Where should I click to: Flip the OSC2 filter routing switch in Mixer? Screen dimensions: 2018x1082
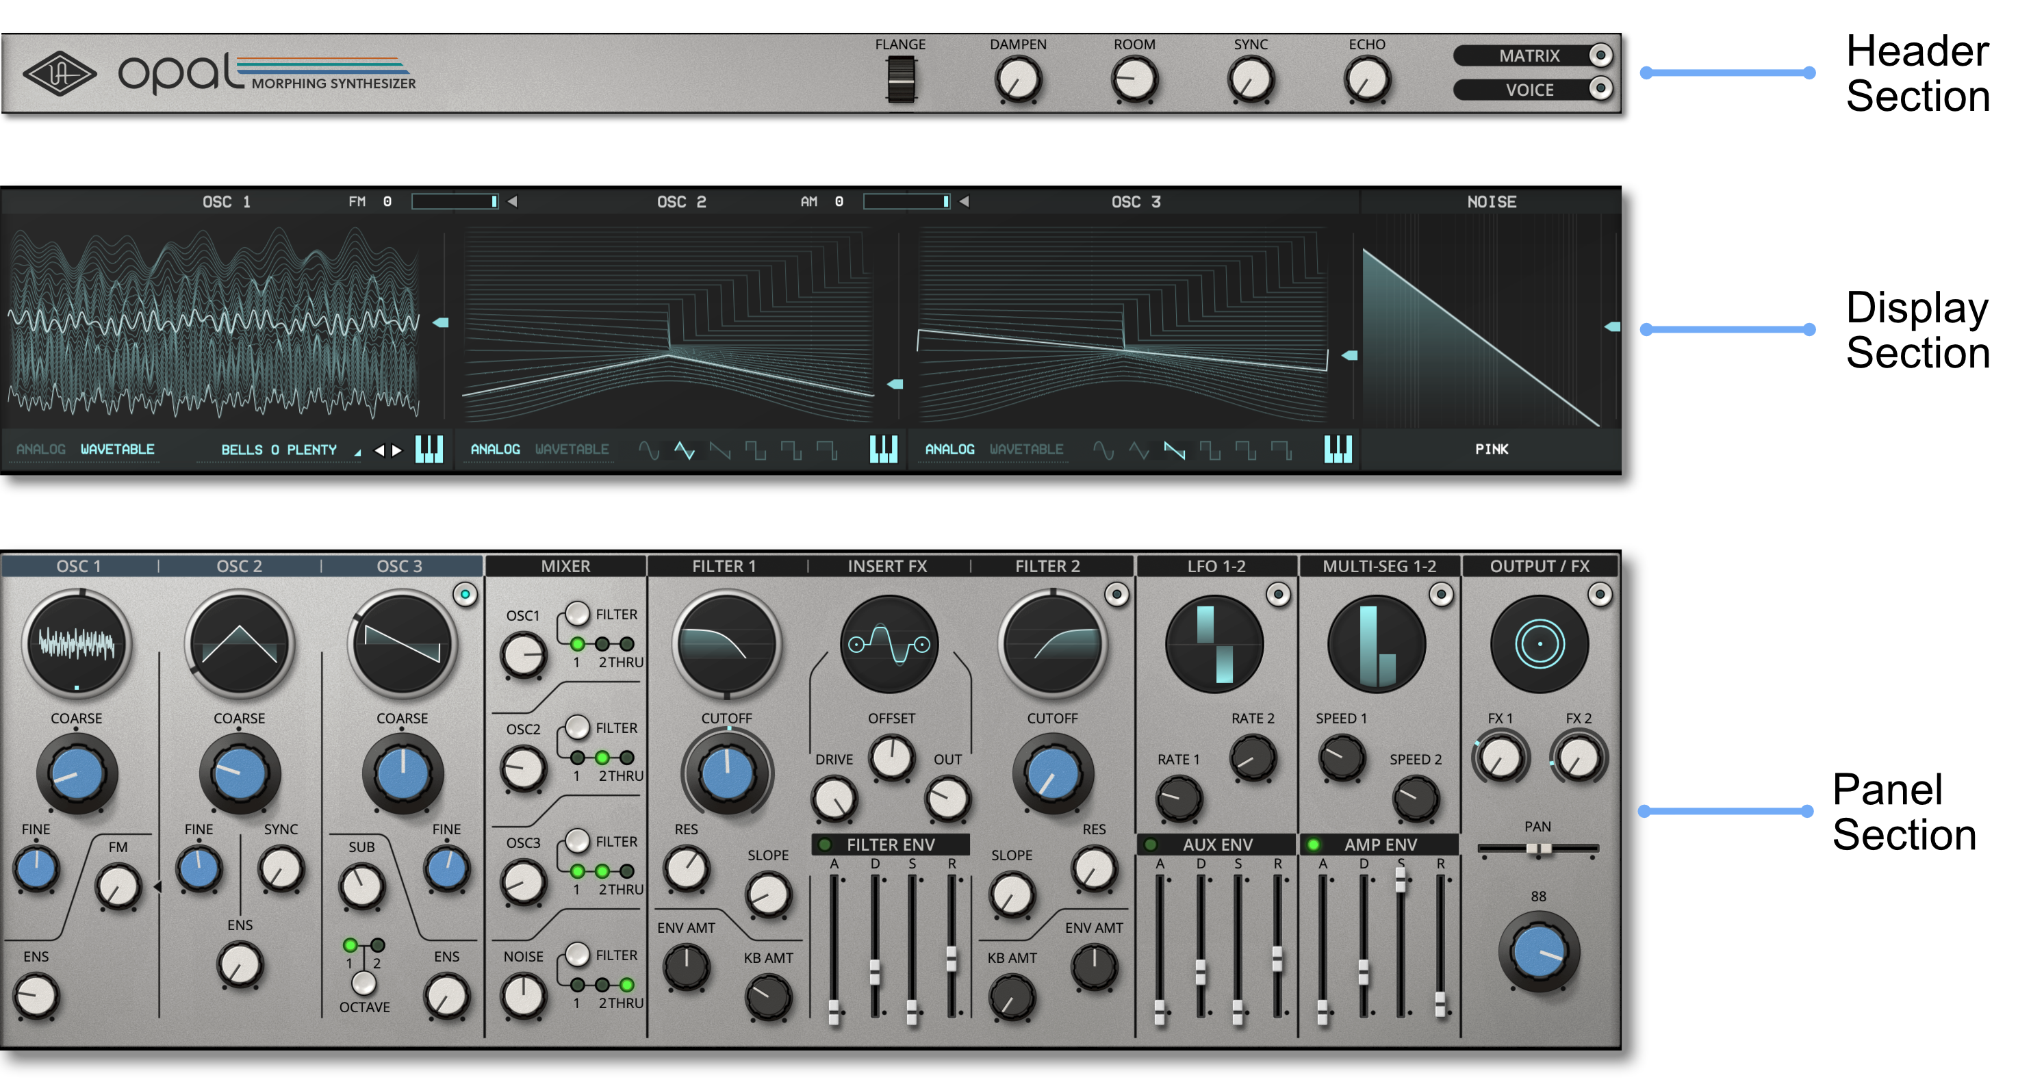577,727
